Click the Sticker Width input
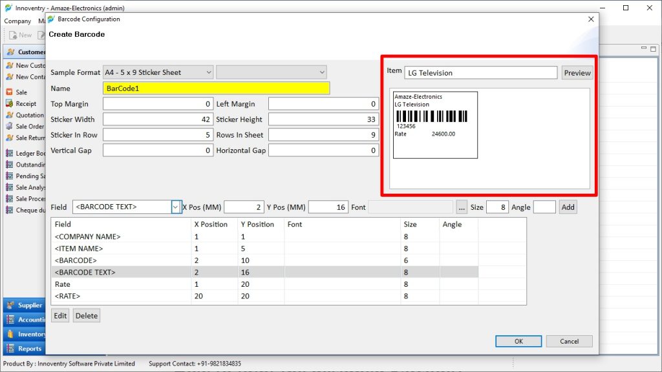662x372 pixels. pyautogui.click(x=158, y=119)
